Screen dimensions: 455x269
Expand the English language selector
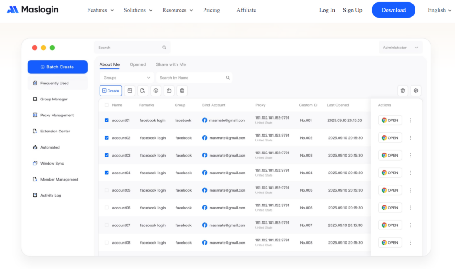point(439,10)
